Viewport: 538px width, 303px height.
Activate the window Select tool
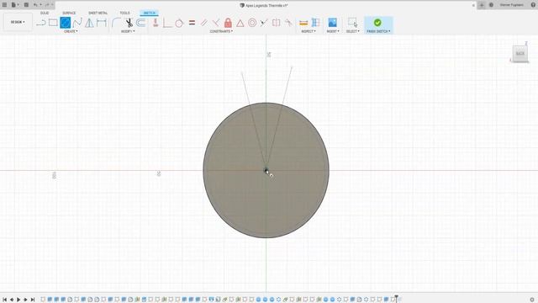[353, 23]
